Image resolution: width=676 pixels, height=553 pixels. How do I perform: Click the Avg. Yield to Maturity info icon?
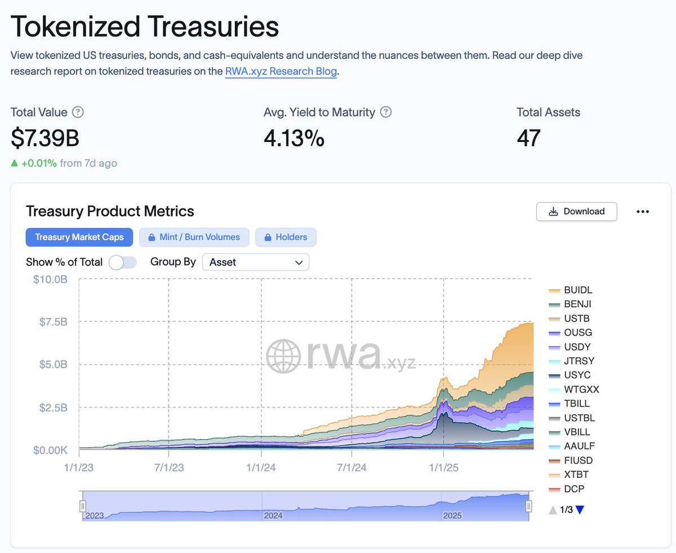(x=386, y=112)
